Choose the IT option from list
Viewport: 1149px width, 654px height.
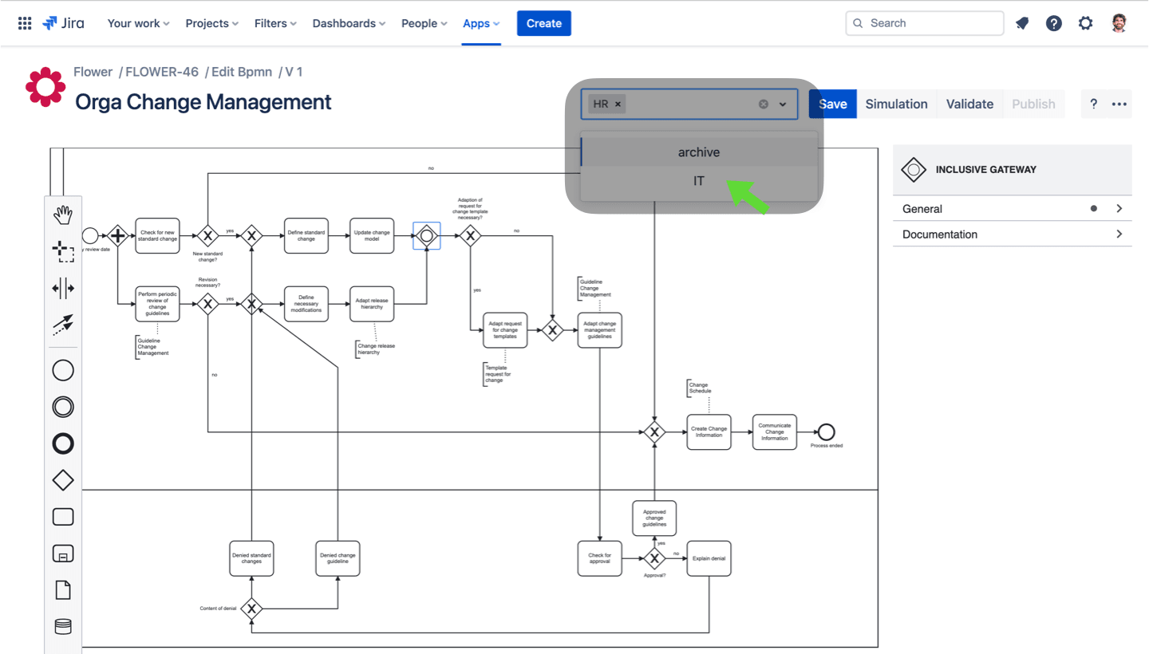tap(699, 181)
